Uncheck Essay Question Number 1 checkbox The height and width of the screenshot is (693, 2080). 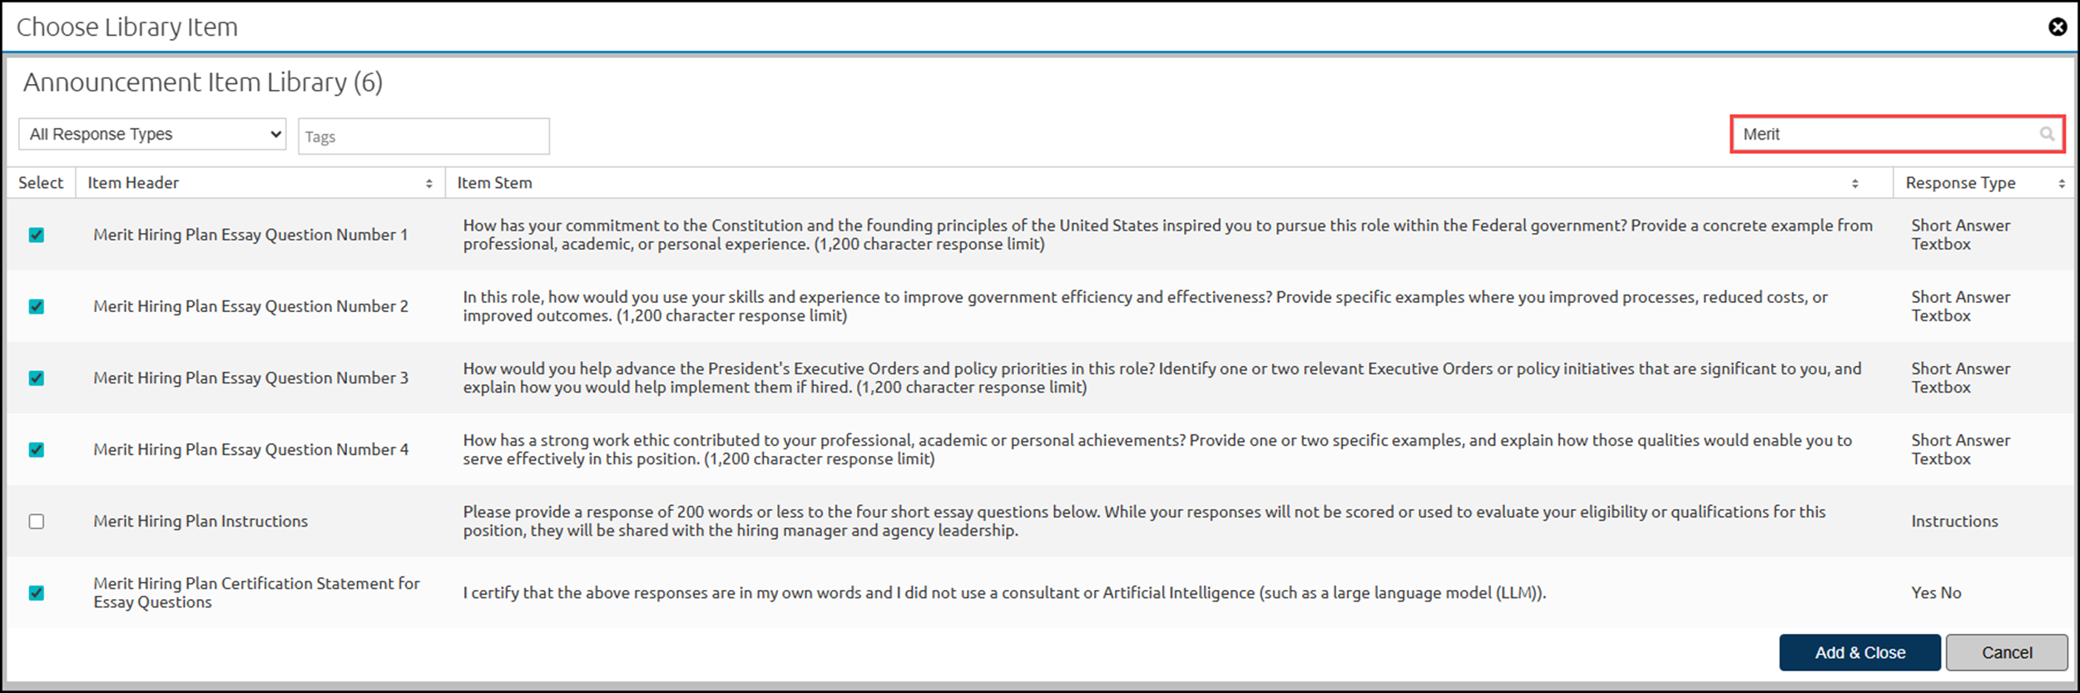tap(37, 235)
